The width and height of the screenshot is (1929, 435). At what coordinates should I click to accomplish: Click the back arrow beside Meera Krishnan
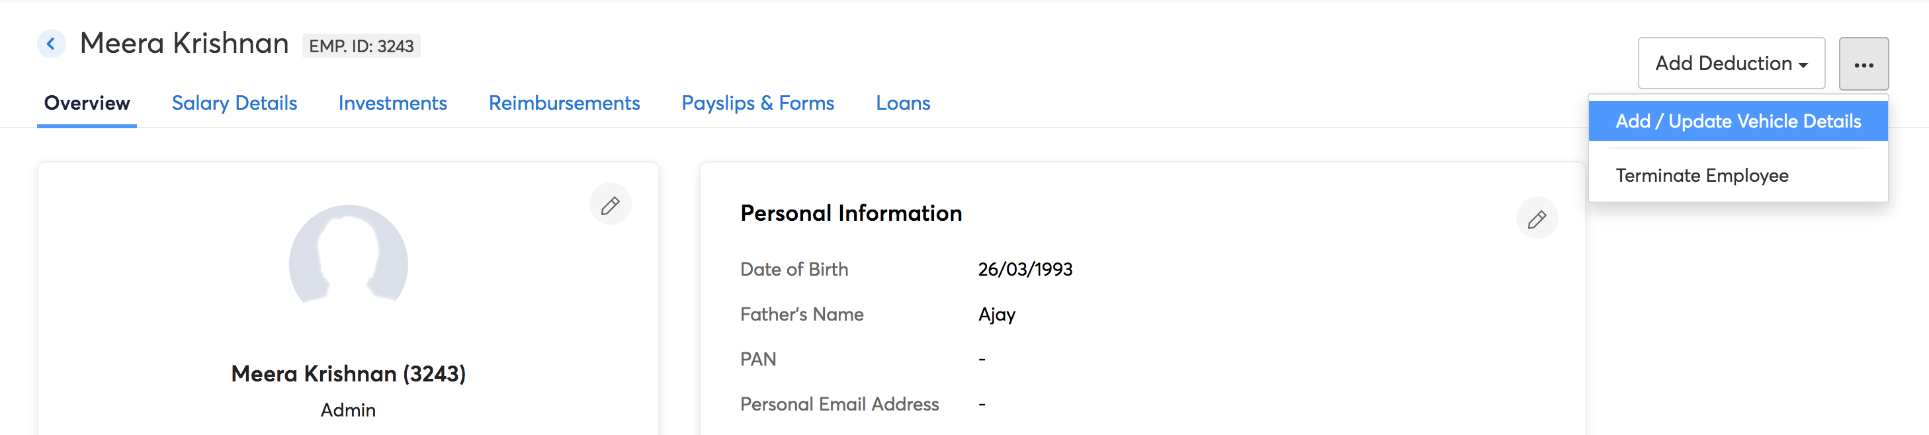(x=51, y=44)
